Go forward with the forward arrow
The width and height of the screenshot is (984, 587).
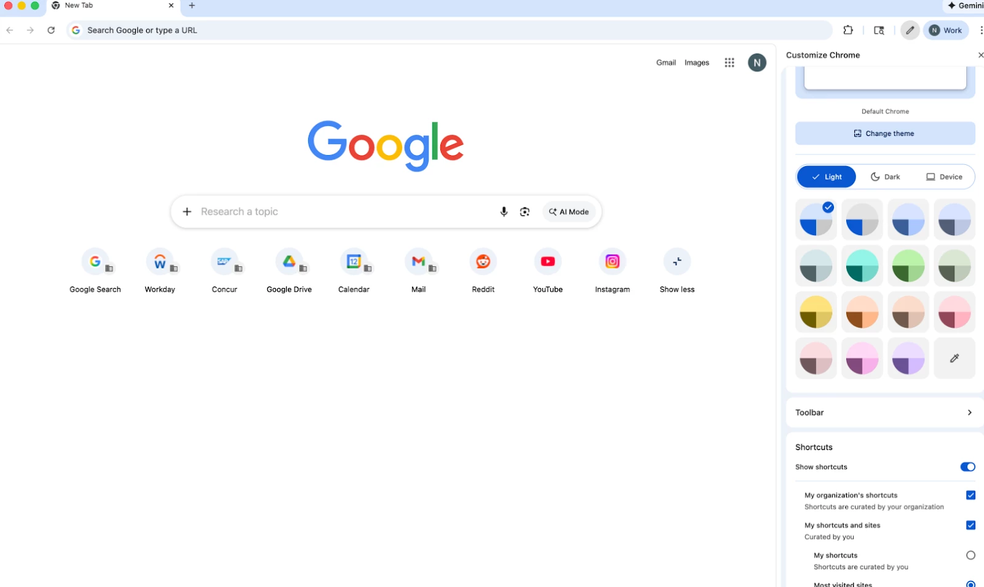30,30
